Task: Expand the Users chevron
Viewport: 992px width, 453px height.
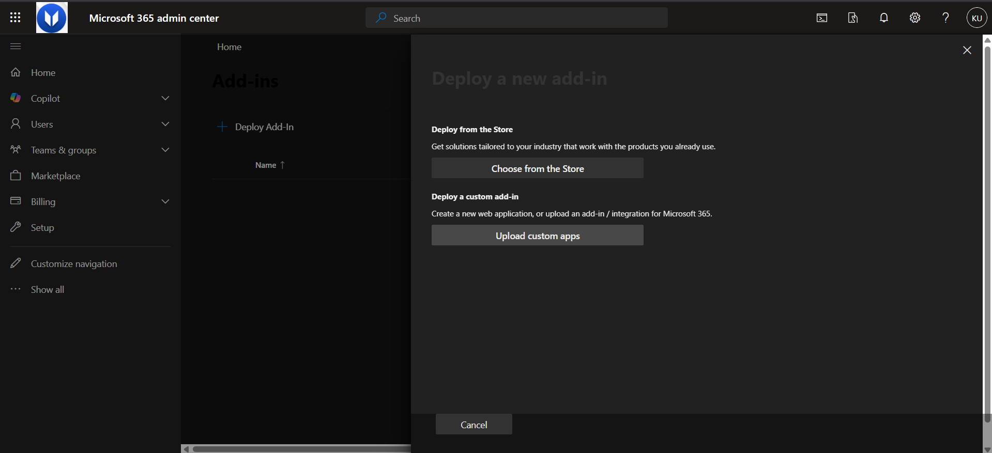Action: pos(165,124)
